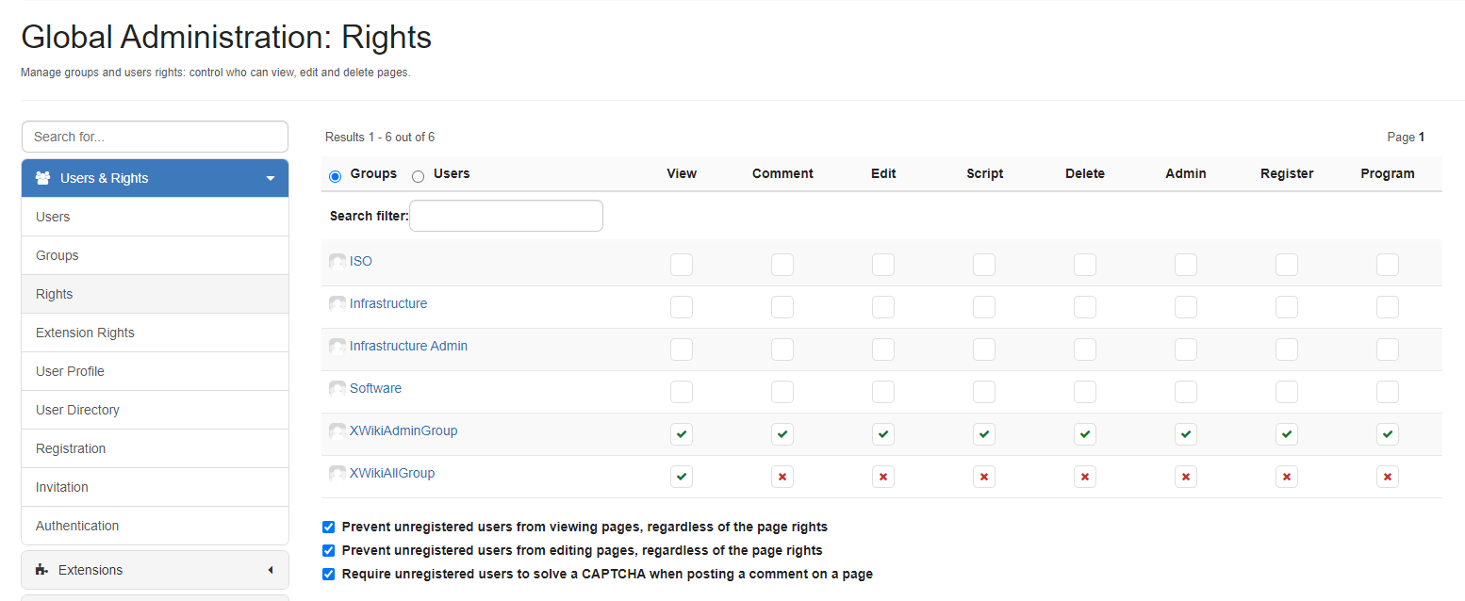
Task: Click the Search filter input box
Action: (506, 216)
